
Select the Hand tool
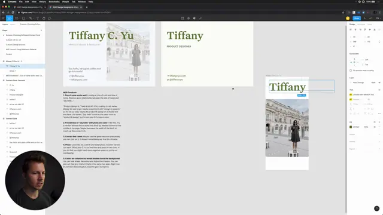[x=44, y=19]
